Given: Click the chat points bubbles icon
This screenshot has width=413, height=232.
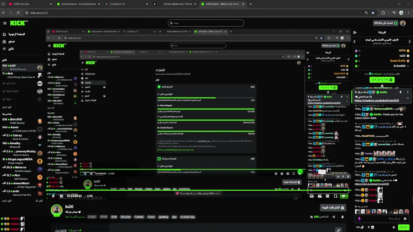Looking at the screenshot, I should tap(362, 227).
